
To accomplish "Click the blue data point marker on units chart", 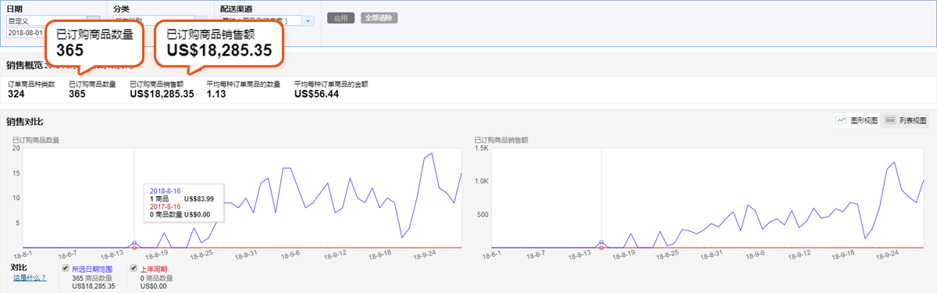I will (x=134, y=243).
